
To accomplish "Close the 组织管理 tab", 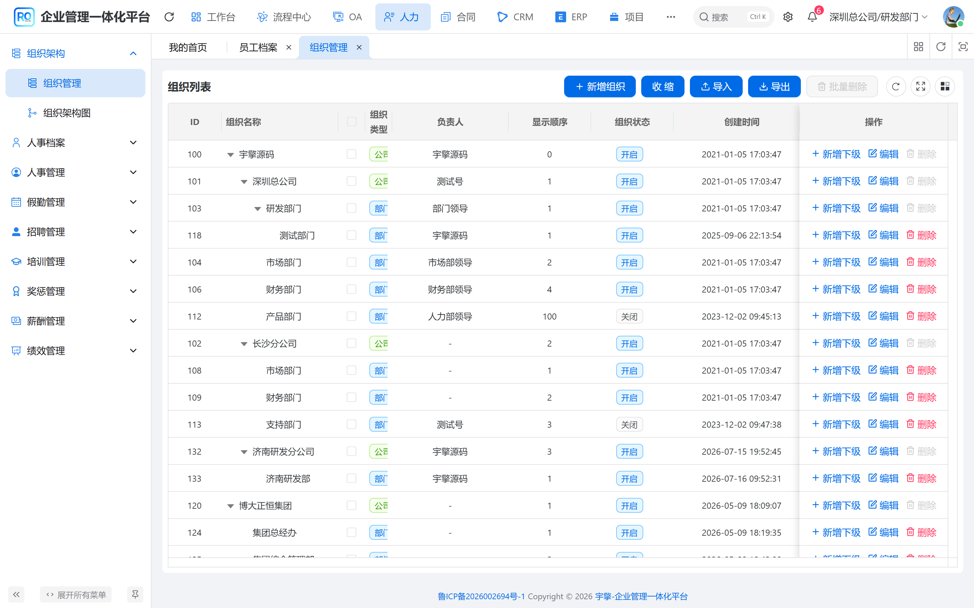I will (x=359, y=47).
